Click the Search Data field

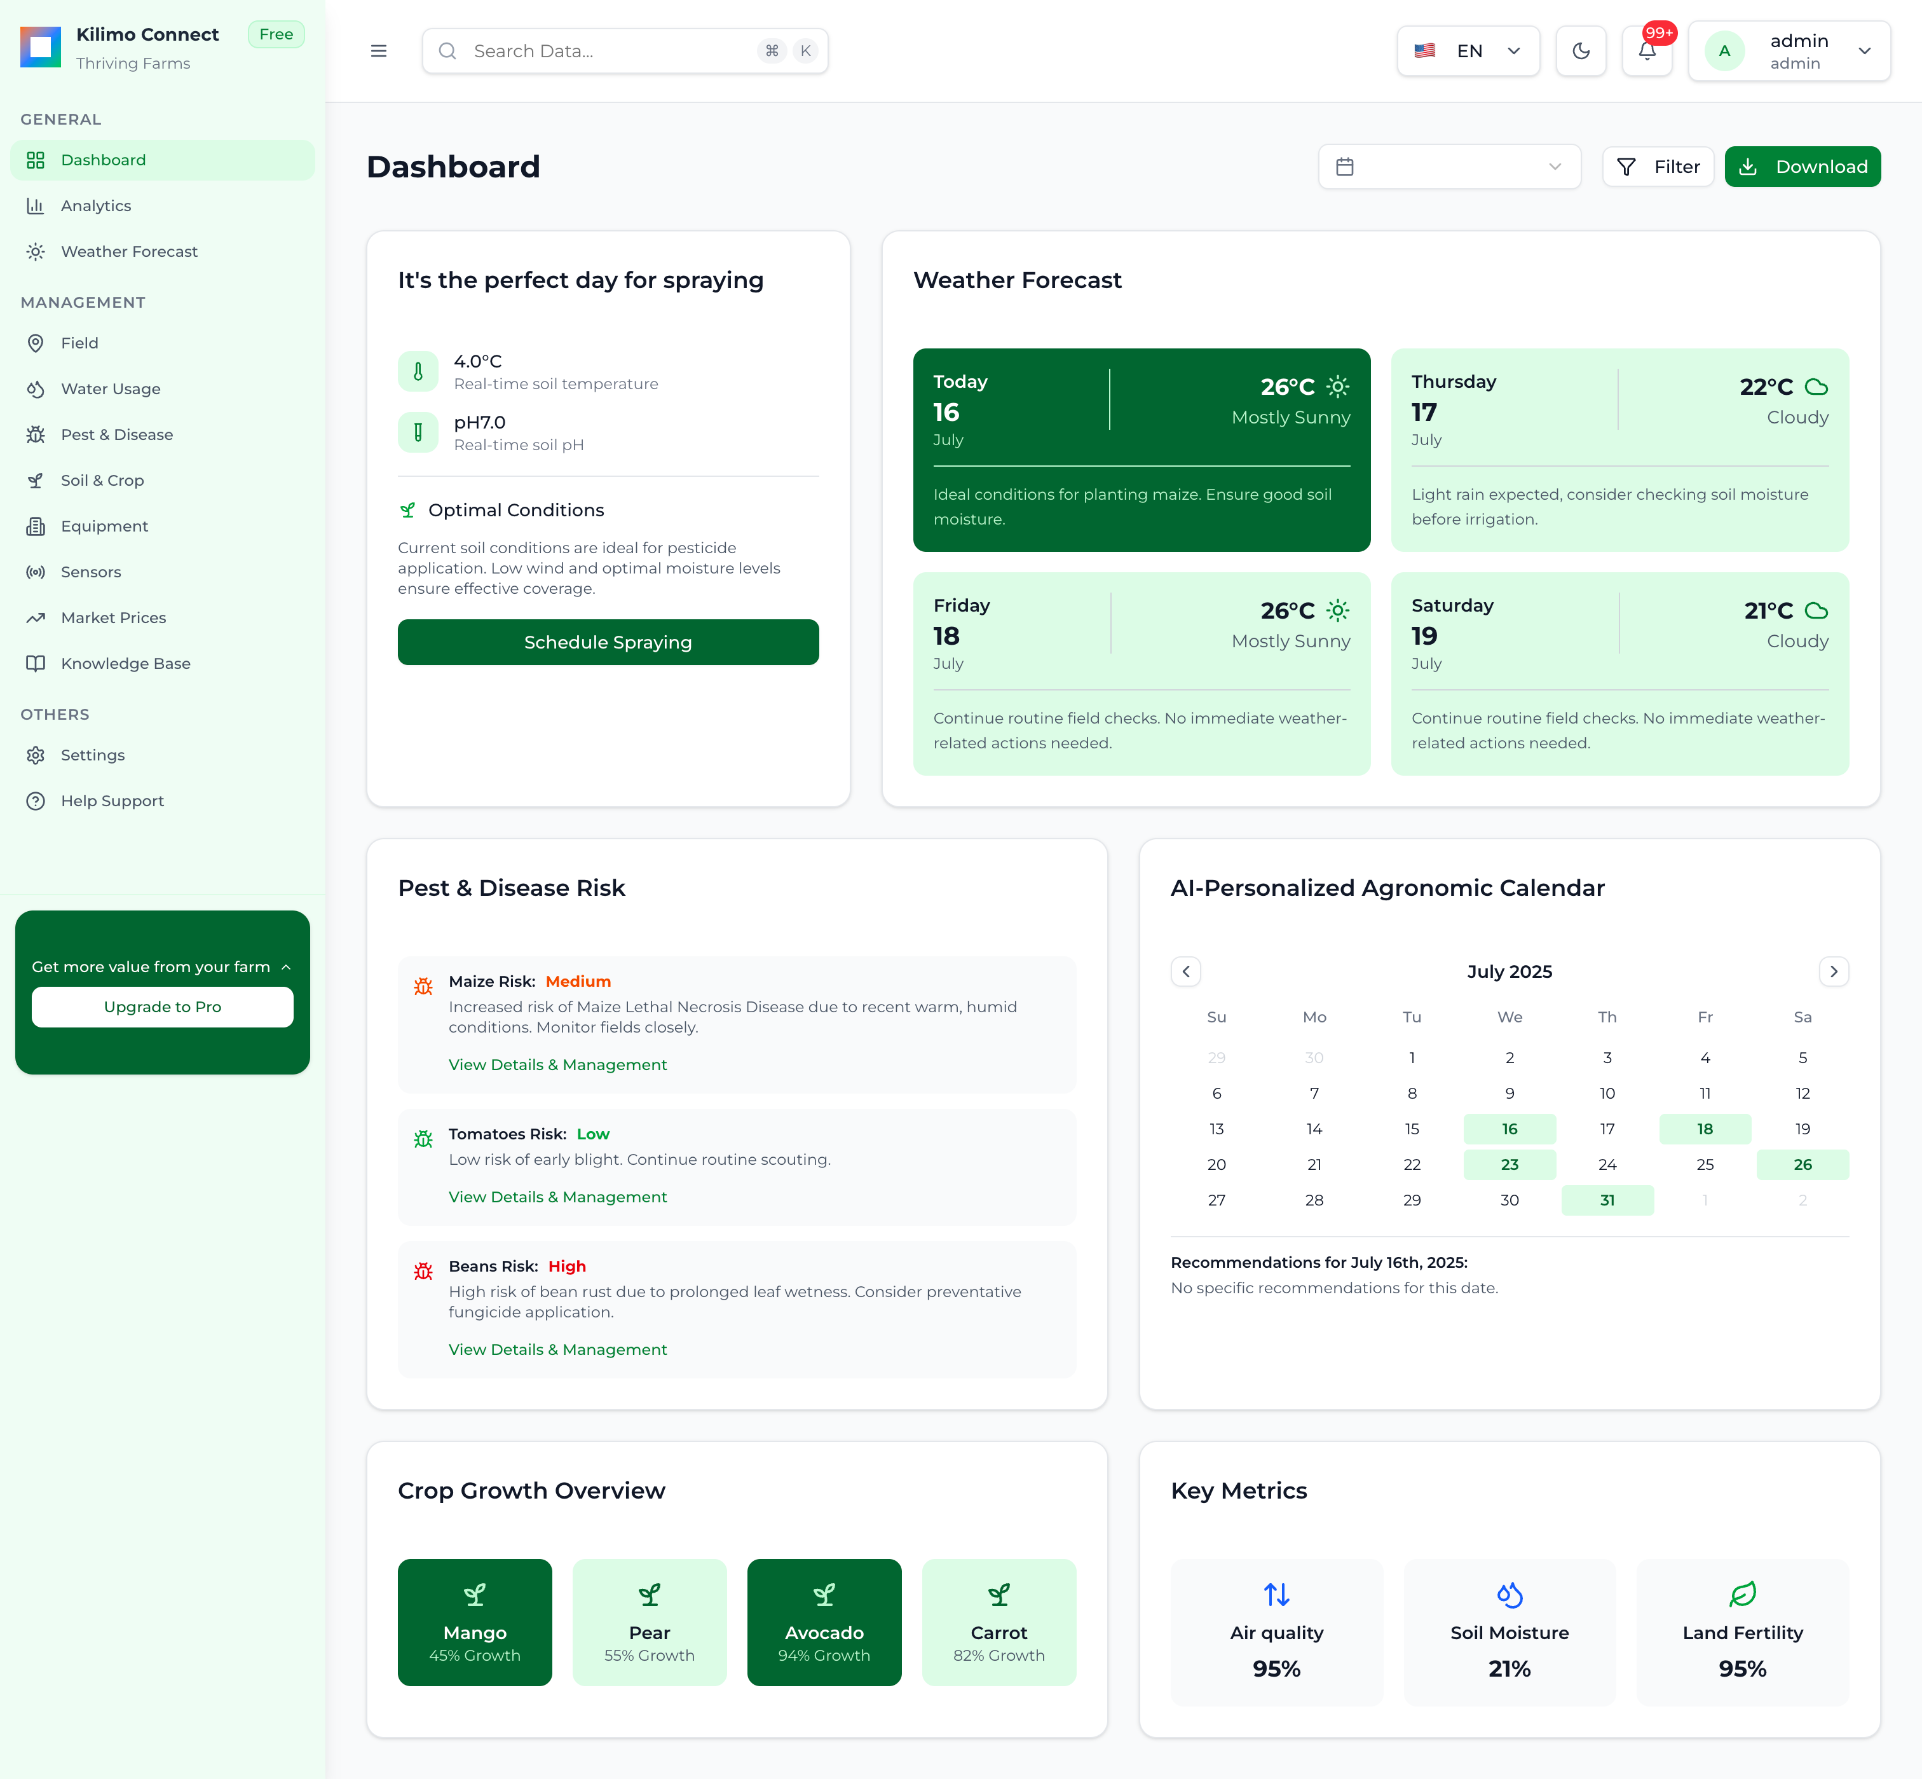pos(625,51)
